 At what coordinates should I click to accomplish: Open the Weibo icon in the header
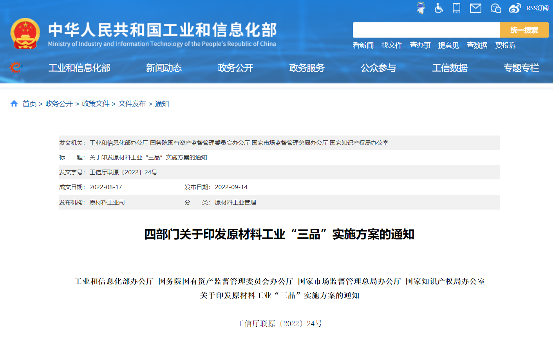tap(514, 8)
